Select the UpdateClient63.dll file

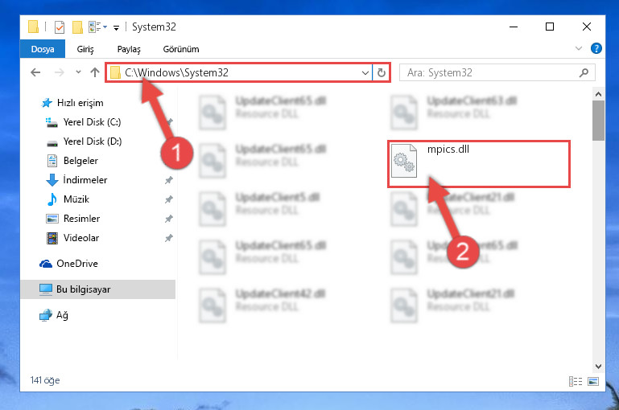454,113
